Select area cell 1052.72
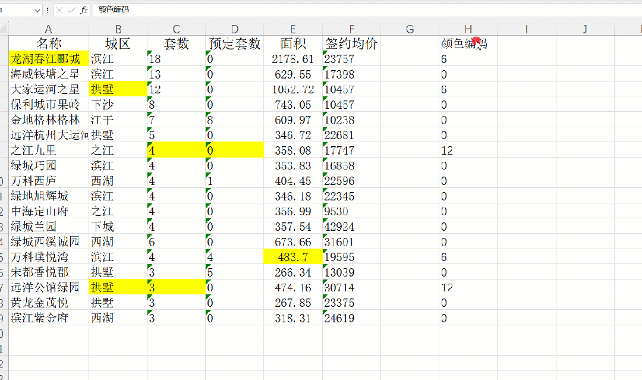Image resolution: width=642 pixels, height=380 pixels. point(293,89)
